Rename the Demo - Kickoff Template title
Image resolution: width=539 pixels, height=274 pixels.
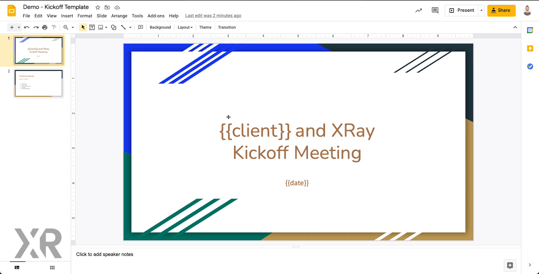(56, 7)
